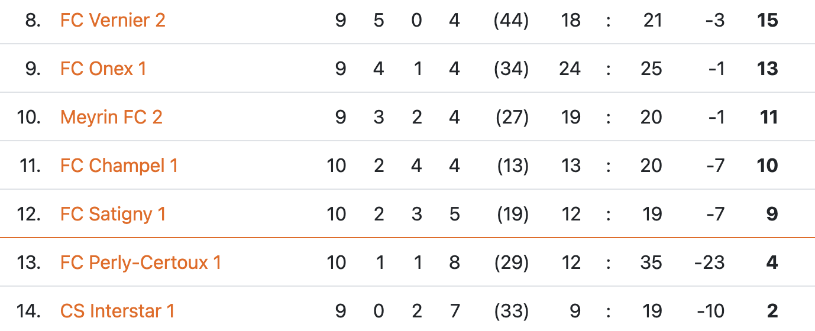Click FC Vernier 2's 15 points total
Screen dimensions: 815x331
tap(767, 21)
